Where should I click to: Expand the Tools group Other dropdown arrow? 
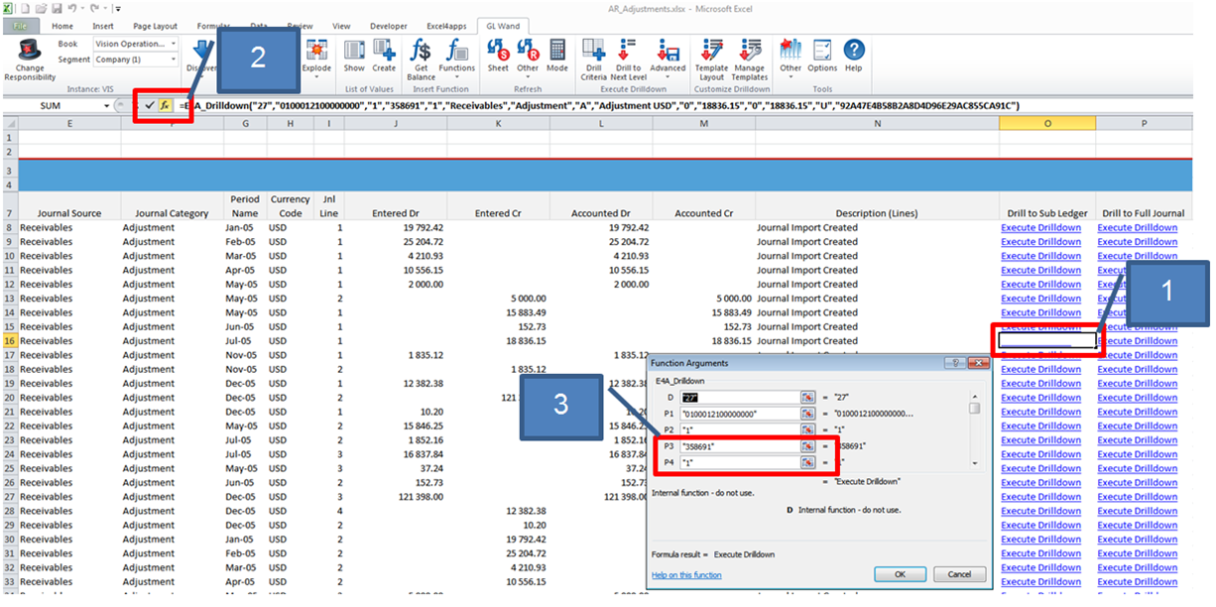click(790, 79)
